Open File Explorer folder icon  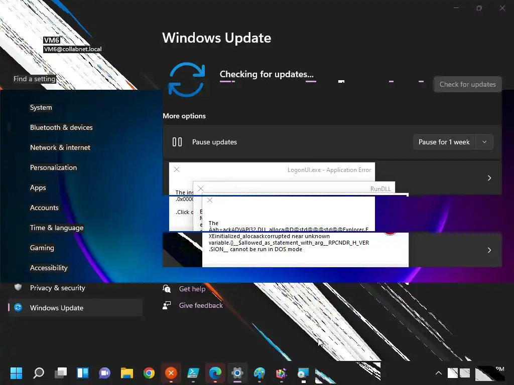pos(127,372)
